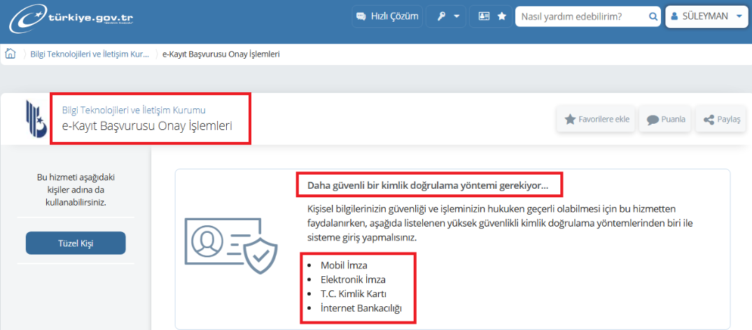
Task: Click 'Bu hizmeti aşağıdaki kişiler adına' sidebar text
Action: pyautogui.click(x=76, y=189)
